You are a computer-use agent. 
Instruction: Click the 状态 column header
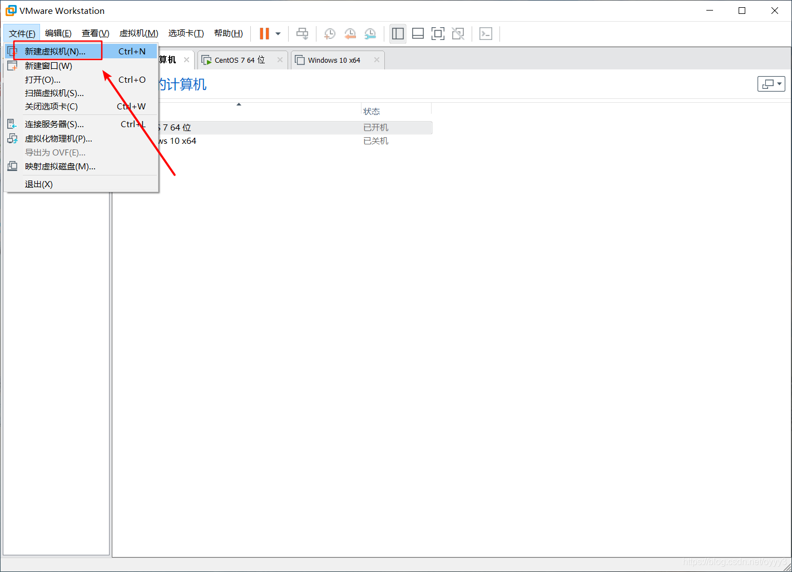coord(372,112)
